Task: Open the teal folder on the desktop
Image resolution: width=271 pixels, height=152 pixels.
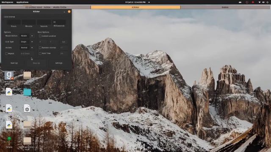Action: coord(27,92)
